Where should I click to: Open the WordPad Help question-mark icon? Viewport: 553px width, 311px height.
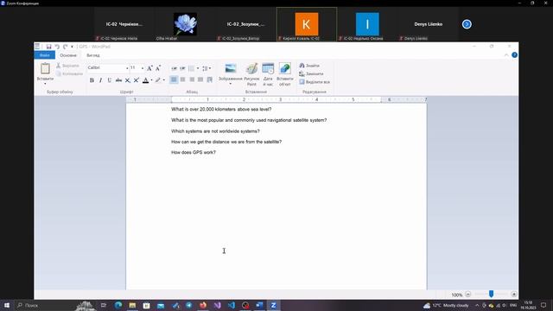(x=515, y=55)
